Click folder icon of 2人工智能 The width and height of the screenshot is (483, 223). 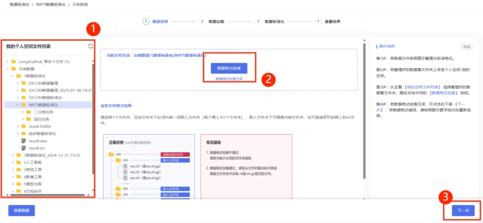click(x=19, y=163)
